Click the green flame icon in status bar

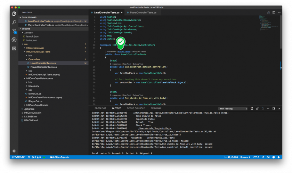(44, 157)
